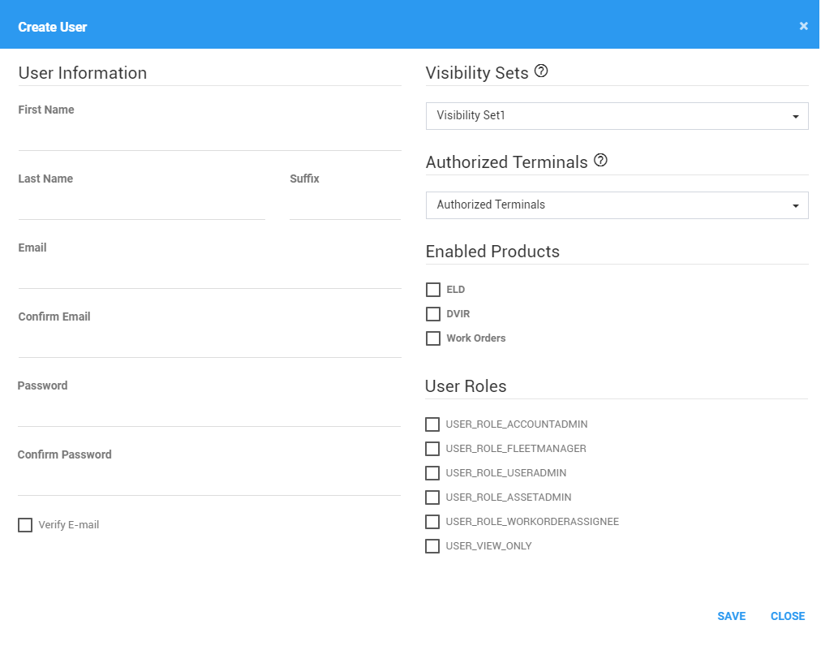
Task: Focus the Confirm Password input field
Action: (x=209, y=481)
